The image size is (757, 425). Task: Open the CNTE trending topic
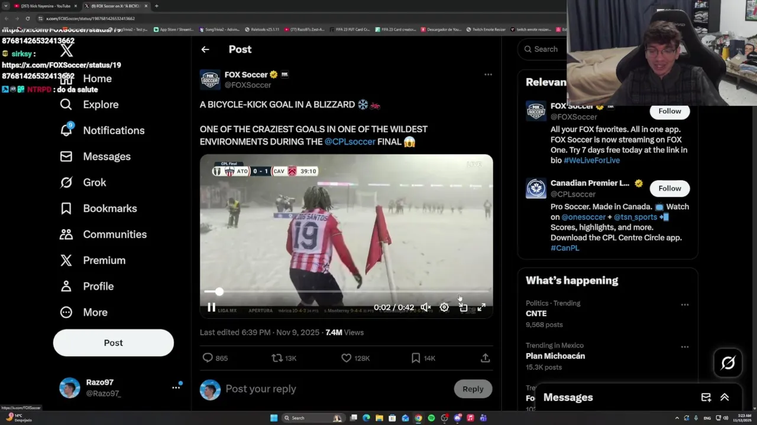pyautogui.click(x=536, y=313)
